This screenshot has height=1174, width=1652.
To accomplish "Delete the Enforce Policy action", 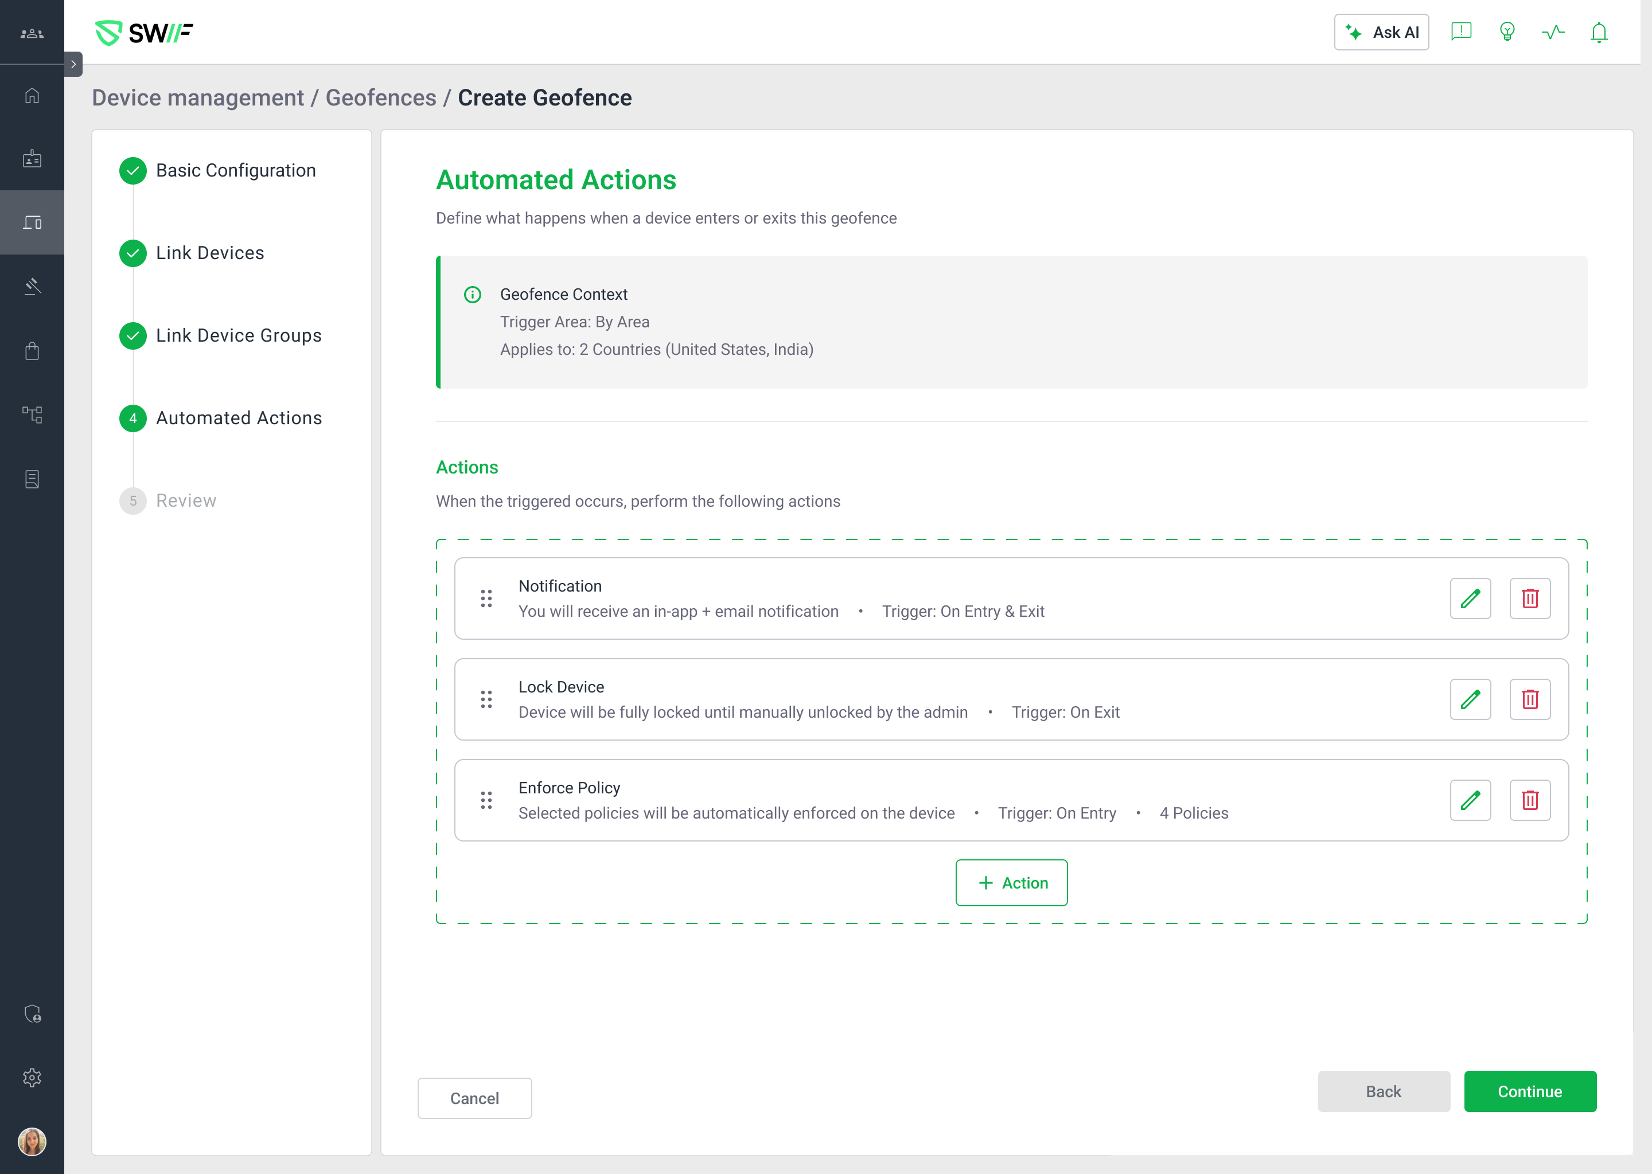I will [x=1530, y=800].
